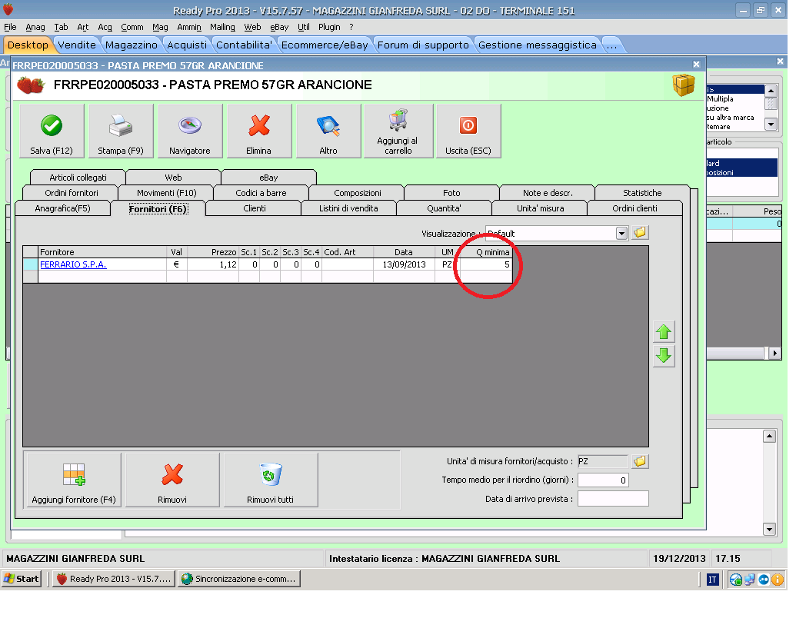Switch to Sincronizzazione e-comm taskbar item
Screen dimensions: 806x618
tap(239, 579)
